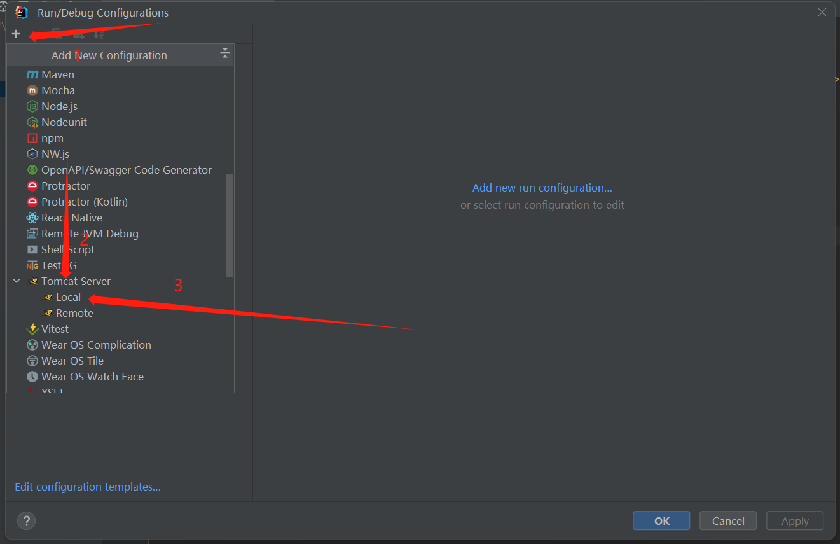The image size is (840, 544).
Task: Click the Wear OS Complication icon
Action: [x=32, y=345]
